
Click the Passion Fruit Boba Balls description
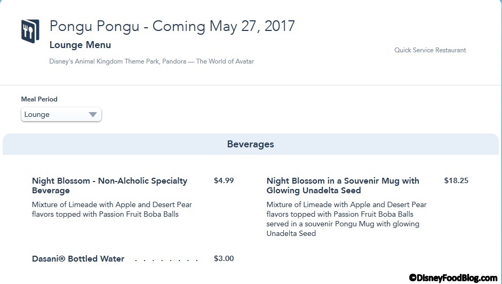(x=111, y=209)
